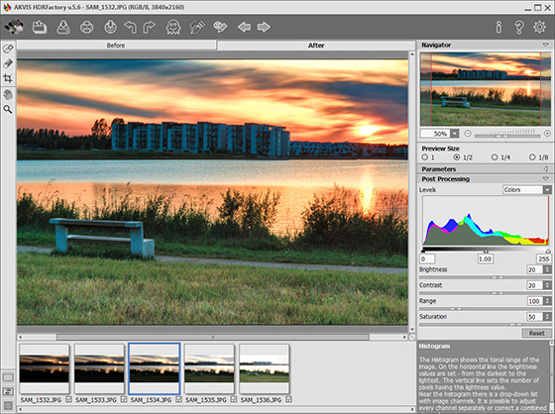Image resolution: width=555 pixels, height=414 pixels.
Task: Open the Preferences gear icon
Action: (539, 27)
